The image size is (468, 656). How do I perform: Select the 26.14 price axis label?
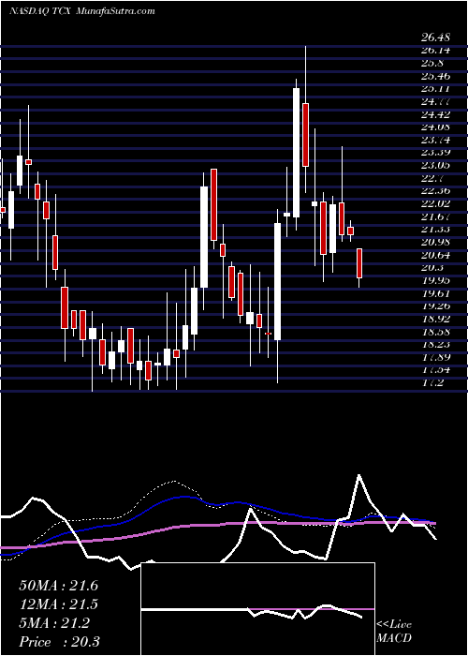point(435,51)
